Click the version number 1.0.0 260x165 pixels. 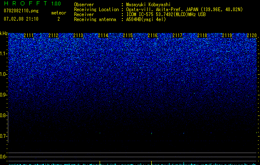click(x=56, y=3)
